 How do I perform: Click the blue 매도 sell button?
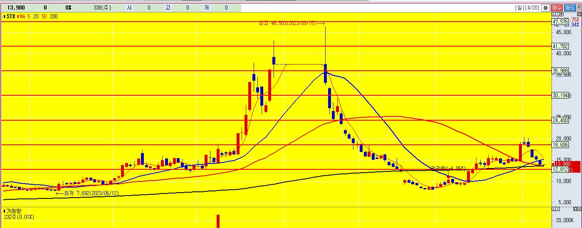pos(570,7)
